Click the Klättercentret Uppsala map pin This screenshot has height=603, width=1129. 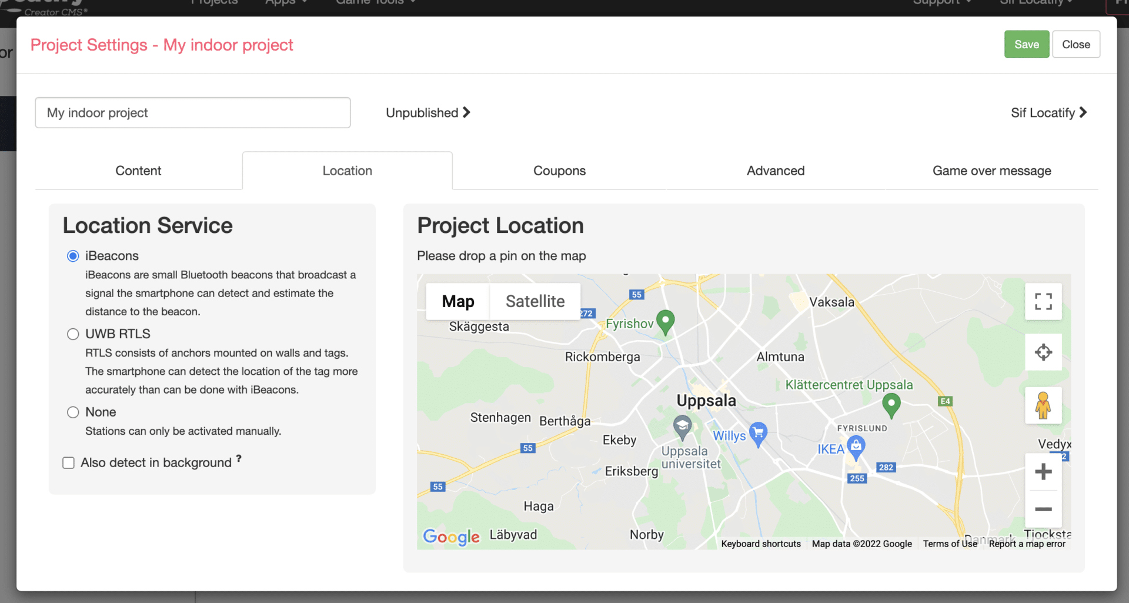tap(890, 404)
